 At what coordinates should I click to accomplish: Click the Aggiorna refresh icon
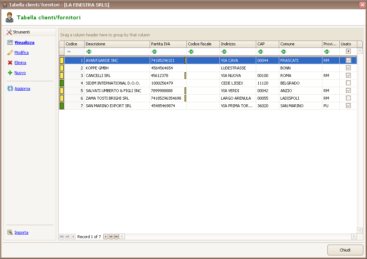tap(10, 88)
